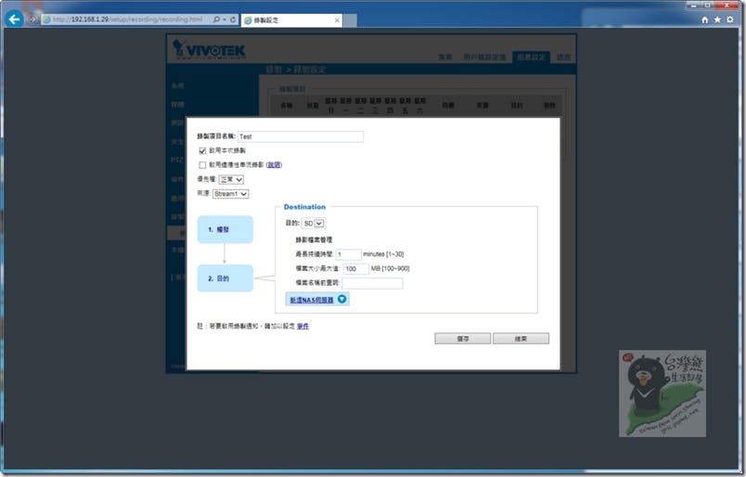Click the max file size field showing 100
The height and width of the screenshot is (477, 746).
pyautogui.click(x=355, y=269)
